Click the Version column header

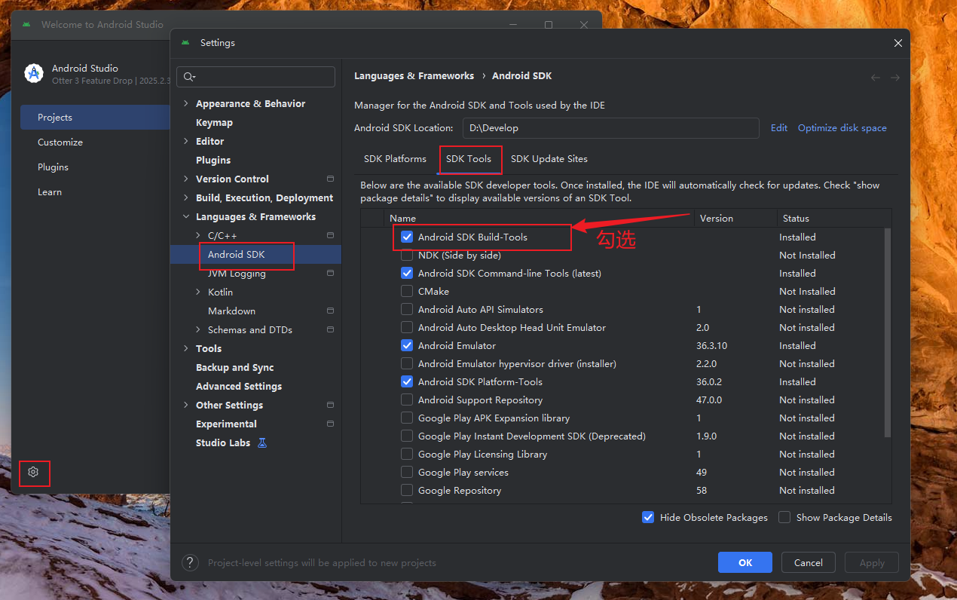[735, 218]
